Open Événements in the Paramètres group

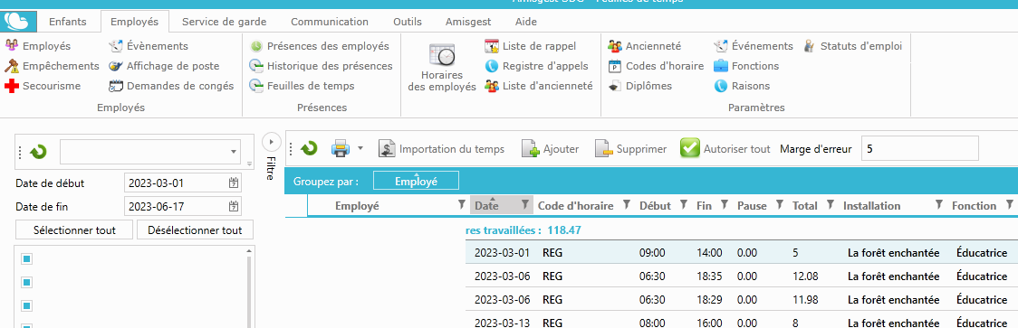[x=754, y=46]
